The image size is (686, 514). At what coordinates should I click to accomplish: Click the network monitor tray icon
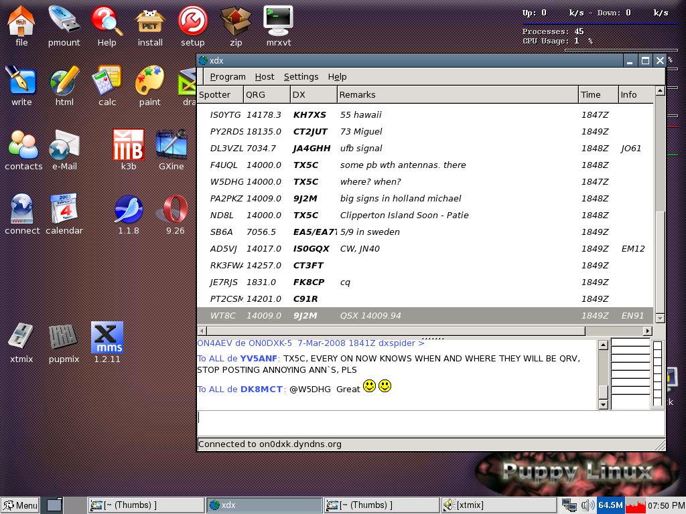point(569,506)
